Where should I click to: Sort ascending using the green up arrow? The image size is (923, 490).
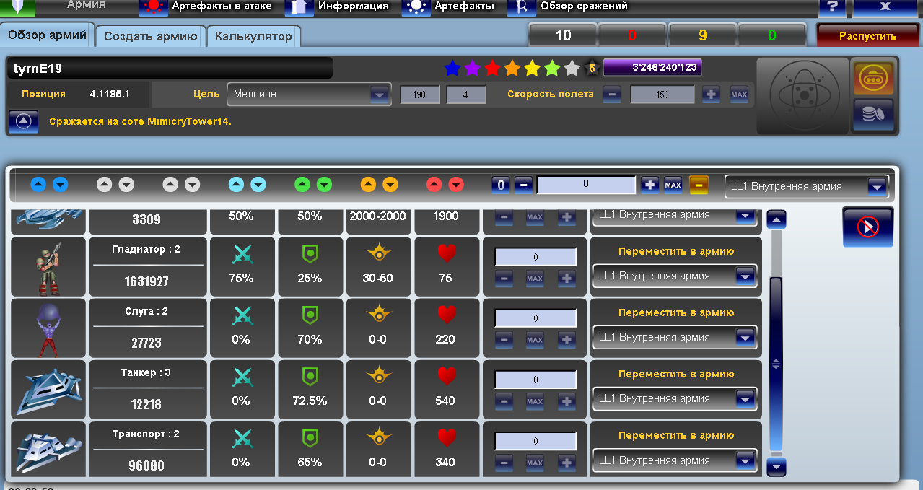coord(302,185)
